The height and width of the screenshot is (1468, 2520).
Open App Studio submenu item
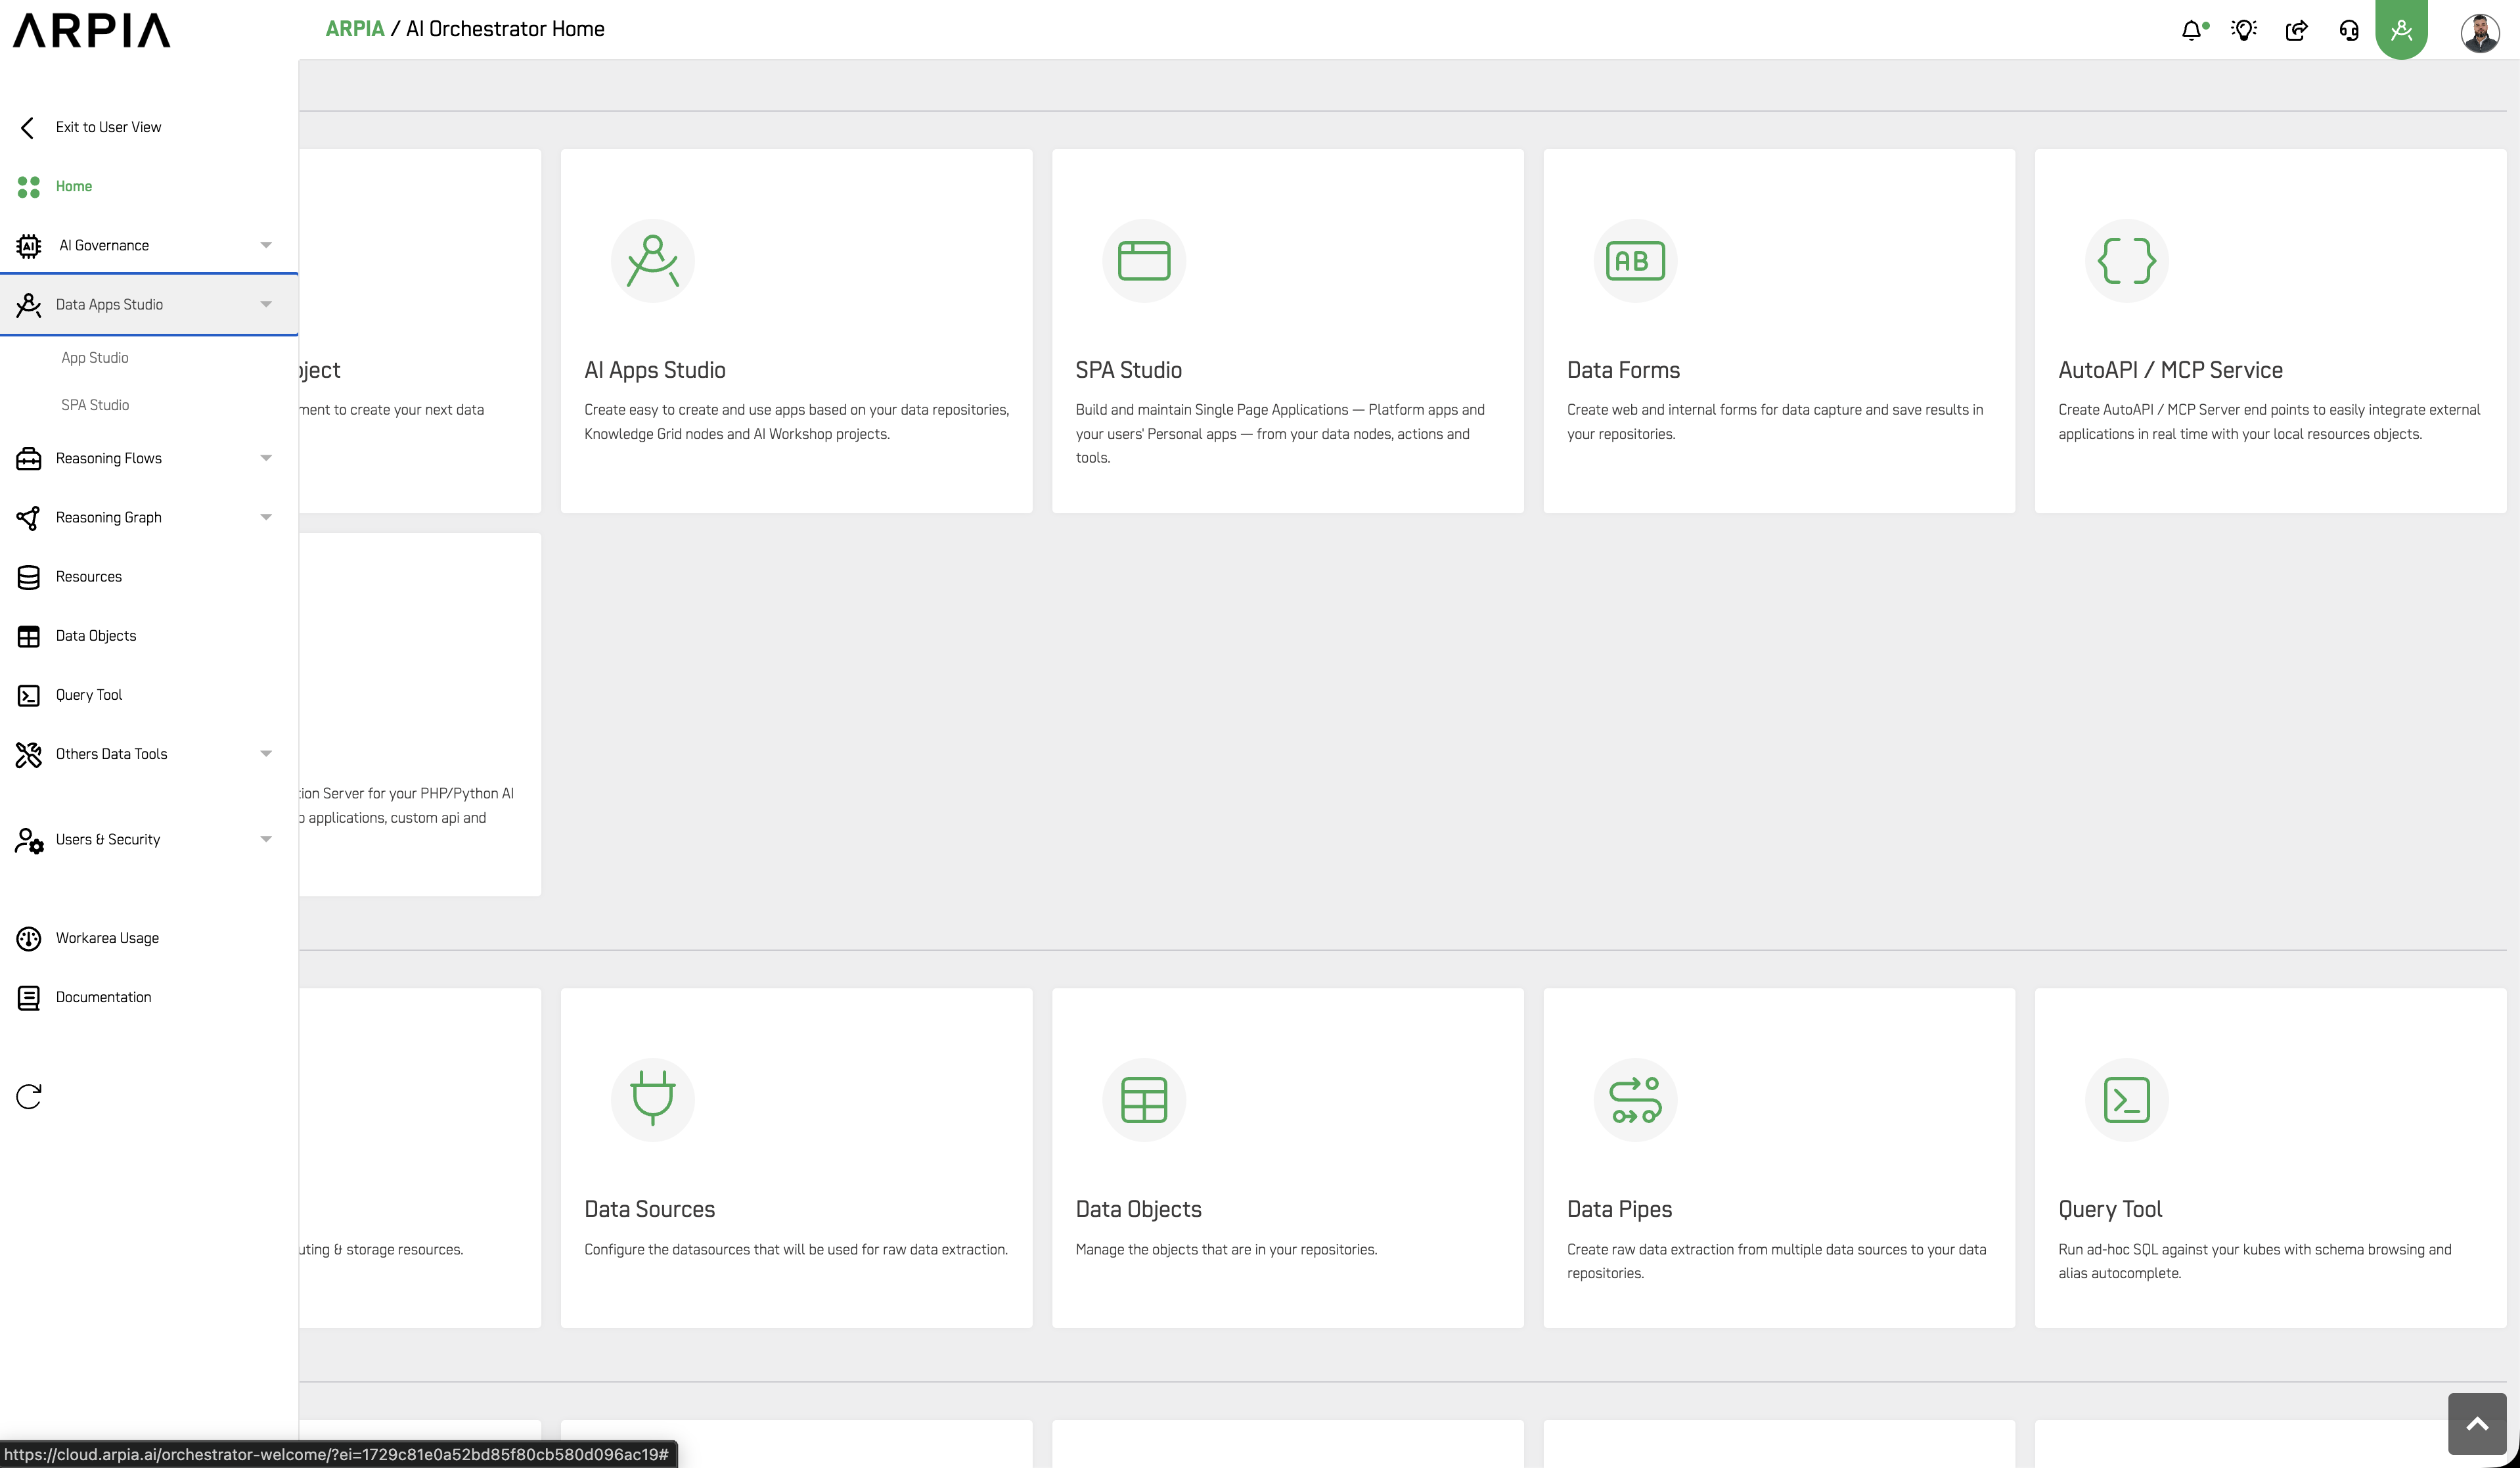[x=95, y=358]
